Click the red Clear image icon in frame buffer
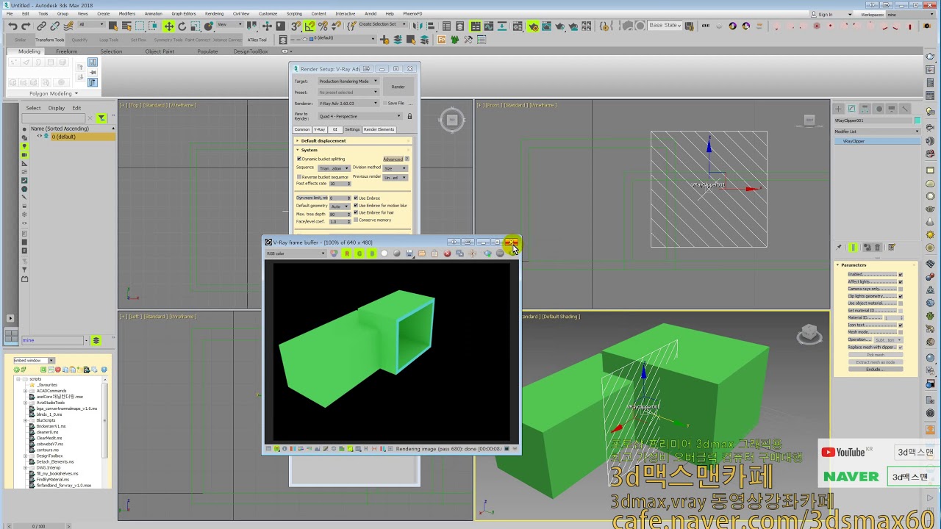This screenshot has height=529, width=941. 447,253
